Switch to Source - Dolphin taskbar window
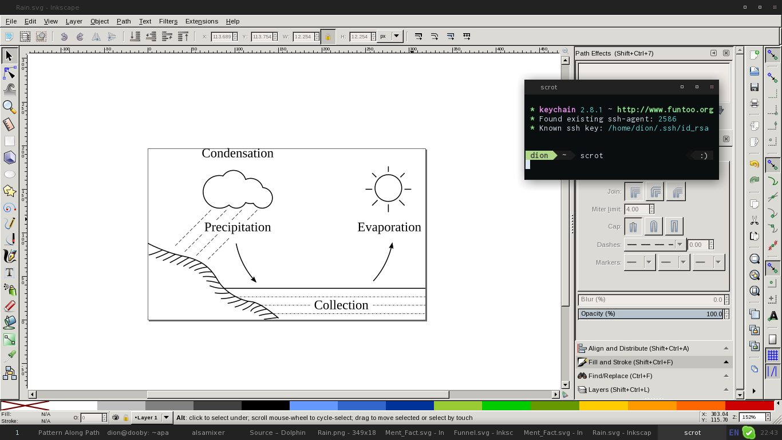 278,433
